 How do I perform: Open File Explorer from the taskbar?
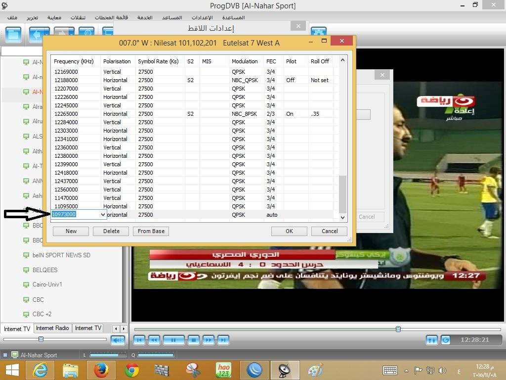pyautogui.click(x=70, y=370)
